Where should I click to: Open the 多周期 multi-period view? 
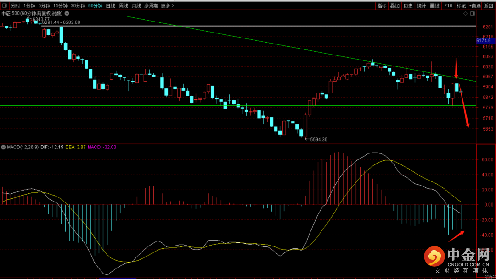pos(151,6)
